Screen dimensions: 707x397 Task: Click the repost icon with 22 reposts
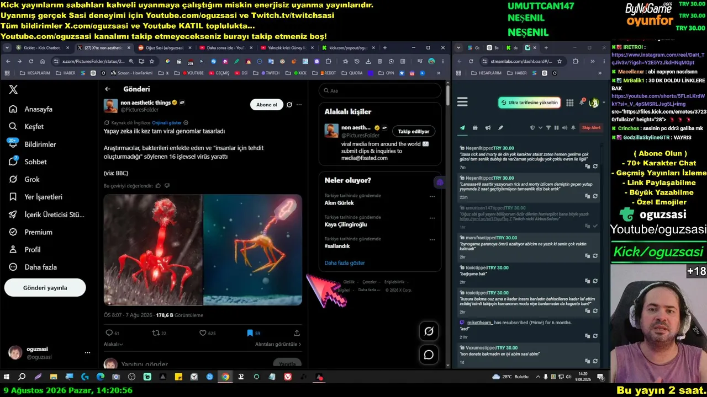pos(156,333)
